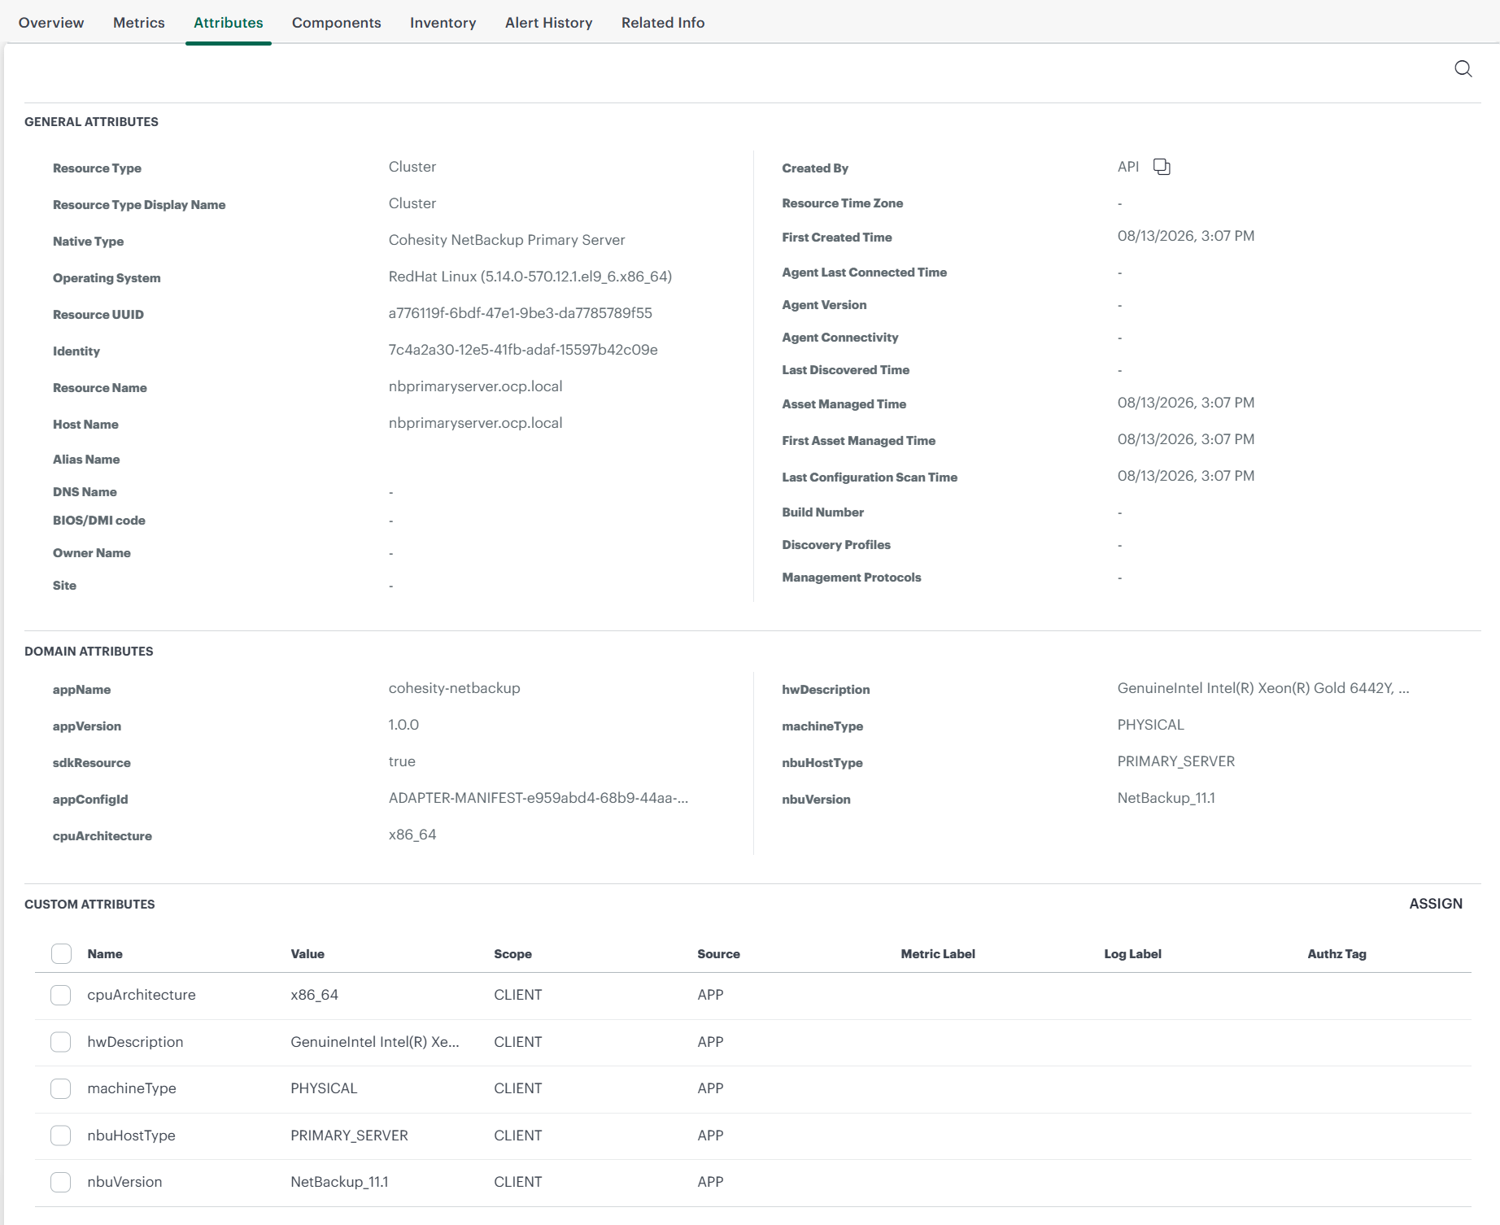
Task: Click the Native Type value Cohesity NetBackup Primary Server
Action: pyautogui.click(x=507, y=240)
